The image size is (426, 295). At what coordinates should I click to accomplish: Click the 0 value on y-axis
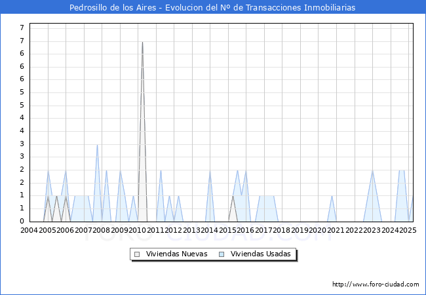(22, 221)
